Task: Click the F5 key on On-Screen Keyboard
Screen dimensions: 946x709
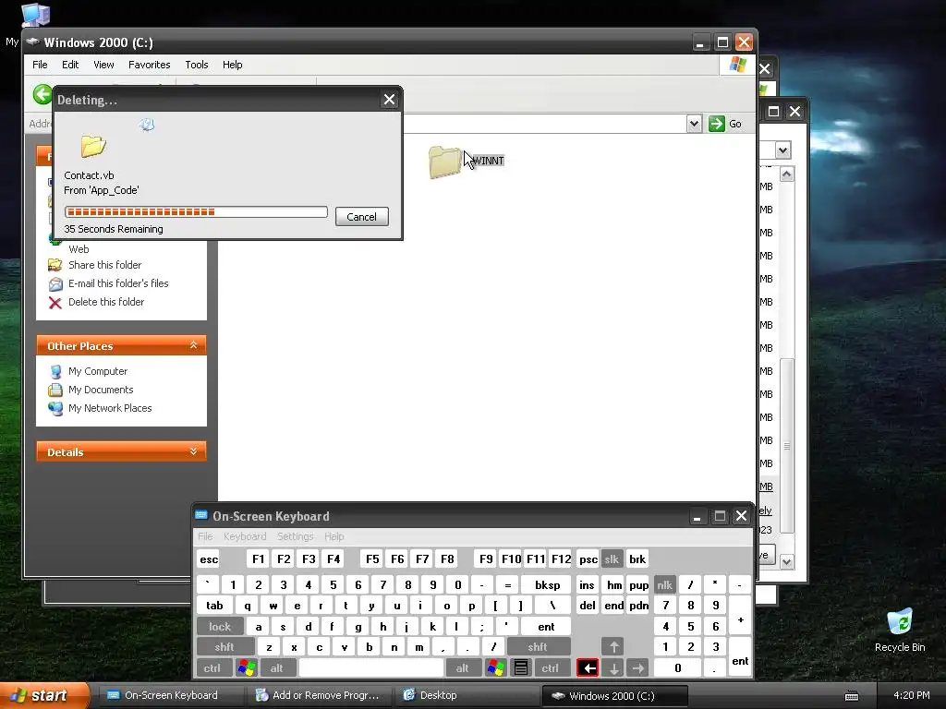Action: pyautogui.click(x=373, y=559)
